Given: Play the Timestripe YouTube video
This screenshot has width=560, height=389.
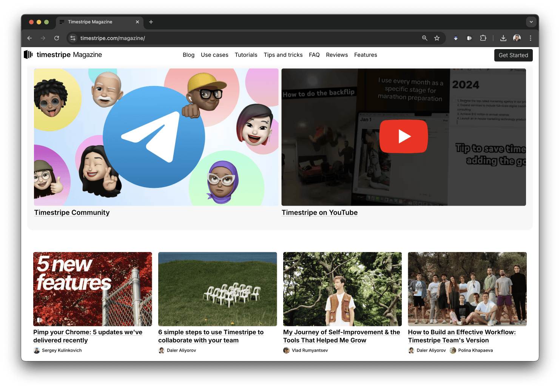Looking at the screenshot, I should [x=404, y=136].
